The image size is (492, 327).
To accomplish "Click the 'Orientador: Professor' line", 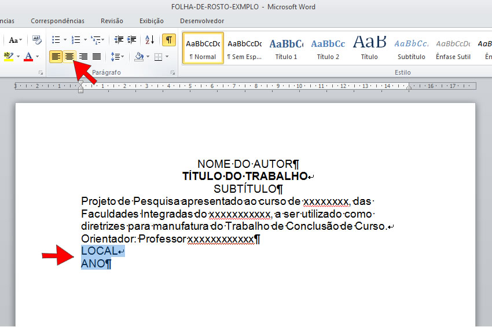I will (x=171, y=239).
